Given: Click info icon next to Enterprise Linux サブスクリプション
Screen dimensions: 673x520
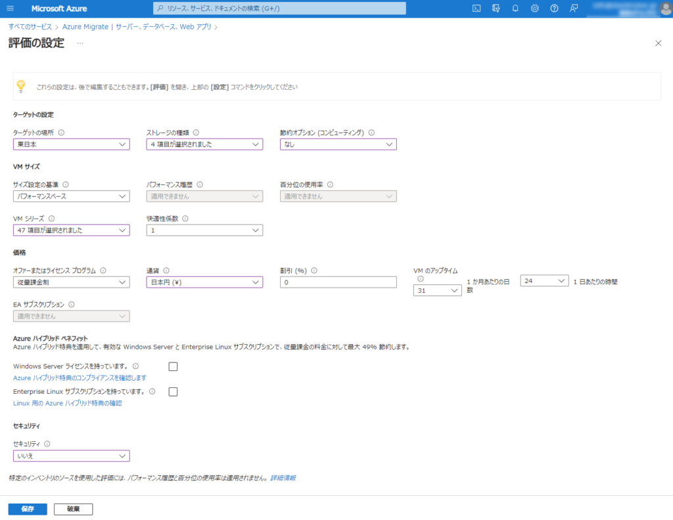Looking at the screenshot, I should pyautogui.click(x=152, y=391).
